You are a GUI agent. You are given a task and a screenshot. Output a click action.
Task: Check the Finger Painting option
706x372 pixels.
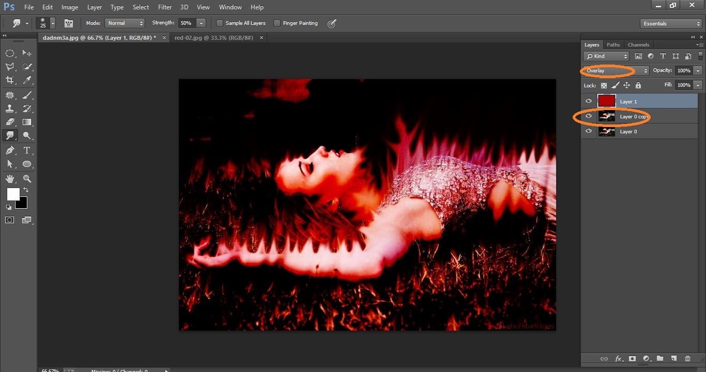coord(277,23)
